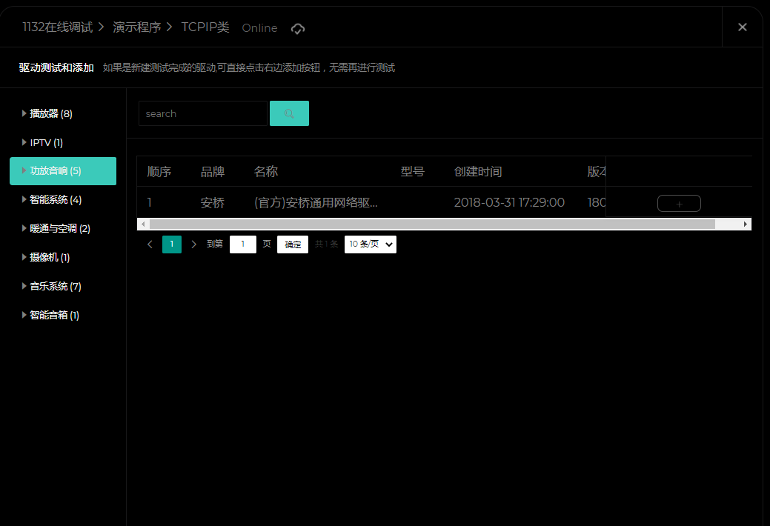Open the 音乐系统 (7) category
The height and width of the screenshot is (526, 770).
(x=55, y=286)
